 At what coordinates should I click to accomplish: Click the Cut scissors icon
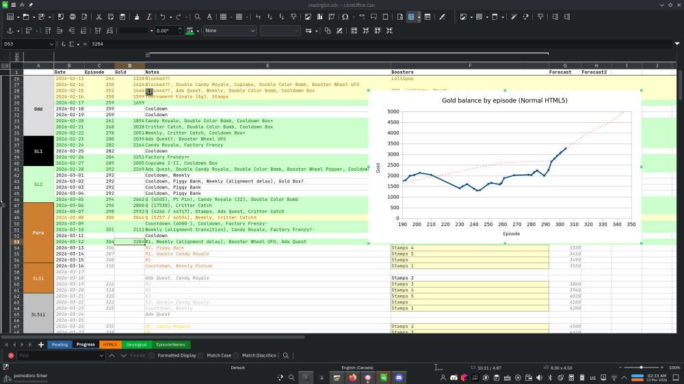99,16
